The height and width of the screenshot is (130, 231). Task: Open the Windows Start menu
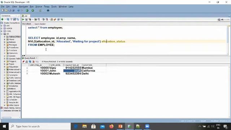[4, 126]
